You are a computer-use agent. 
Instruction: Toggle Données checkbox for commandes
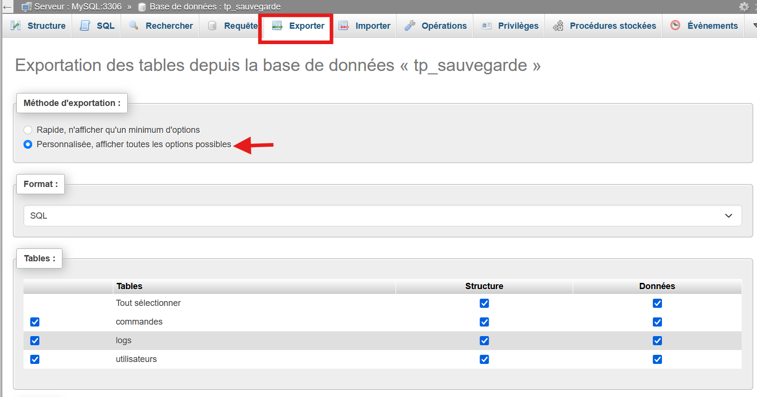click(x=657, y=322)
